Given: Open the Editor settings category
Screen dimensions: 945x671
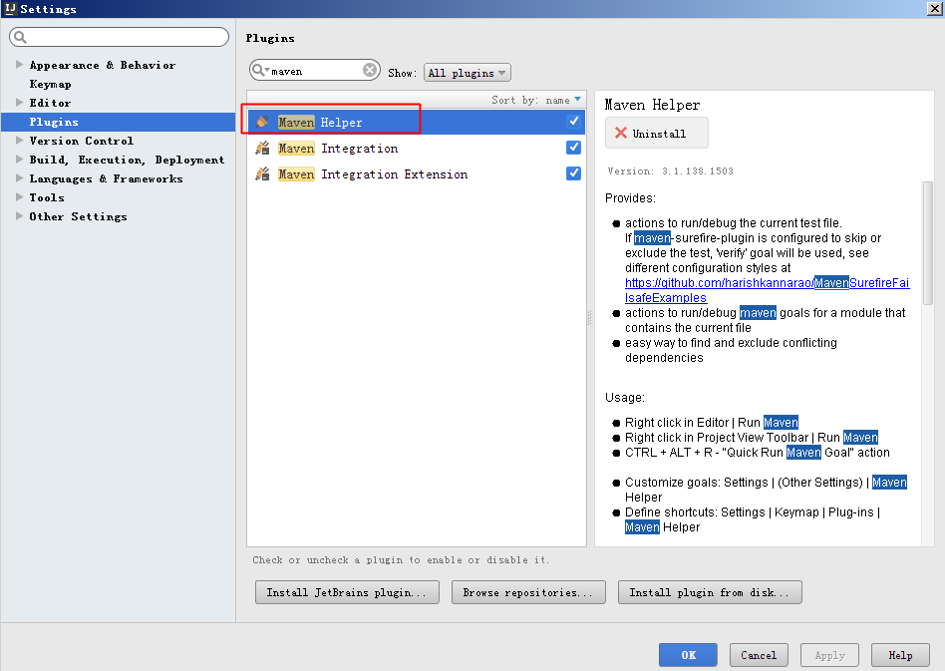Looking at the screenshot, I should [50, 103].
